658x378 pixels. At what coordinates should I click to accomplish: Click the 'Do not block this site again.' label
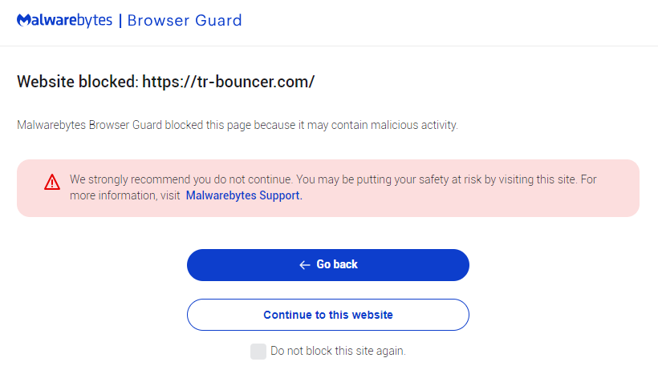[x=338, y=351]
